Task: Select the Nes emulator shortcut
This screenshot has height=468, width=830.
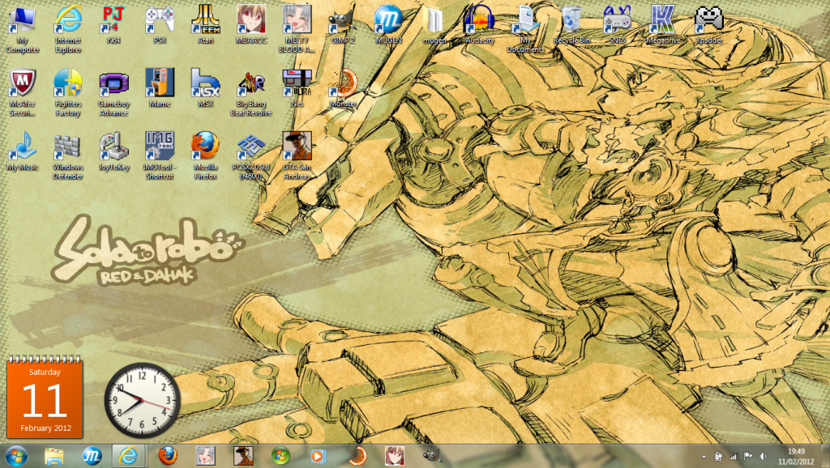Action: point(297,88)
